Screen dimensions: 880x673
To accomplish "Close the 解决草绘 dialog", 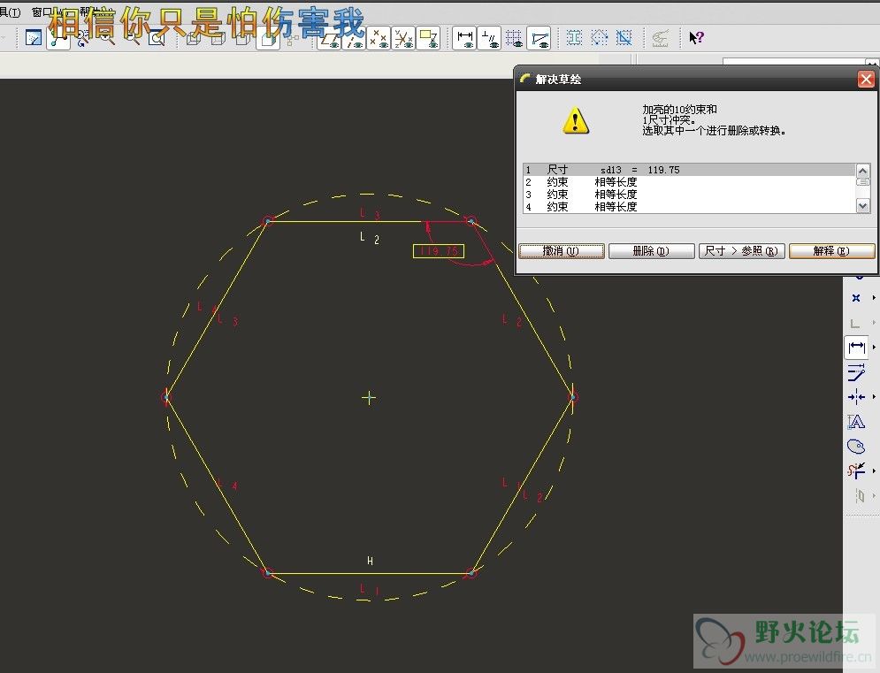I will pyautogui.click(x=866, y=80).
